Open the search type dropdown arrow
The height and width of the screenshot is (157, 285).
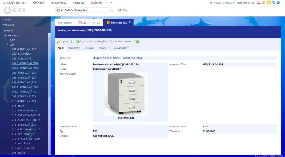62,10
